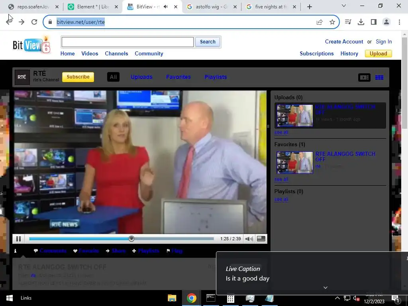Open the Share option under the video

[116, 251]
